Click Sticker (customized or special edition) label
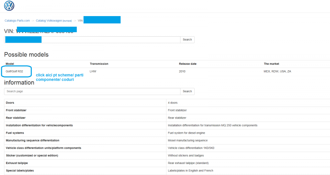Screen dimensions: 330x175 tap(32, 156)
